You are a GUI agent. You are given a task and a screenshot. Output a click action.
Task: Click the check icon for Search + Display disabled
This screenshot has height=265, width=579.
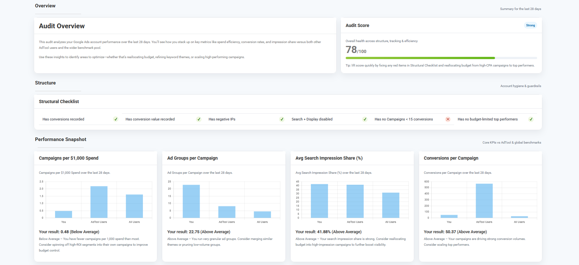click(365, 119)
